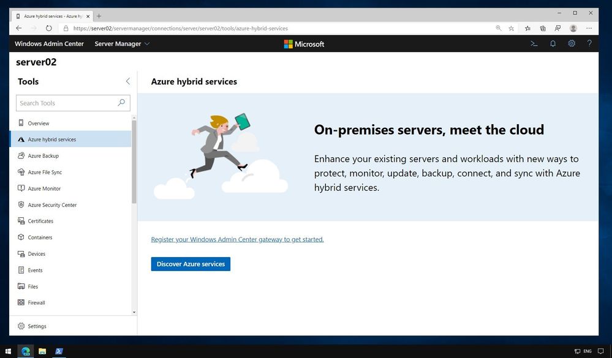Open Devices tool icon
This screenshot has height=358, width=612.
(x=21, y=253)
